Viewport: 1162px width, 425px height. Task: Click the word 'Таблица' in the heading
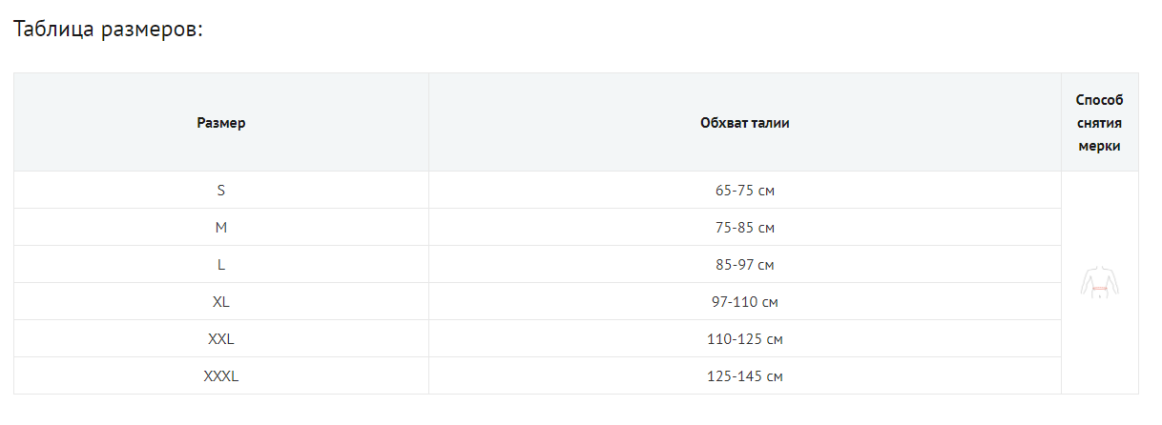click(x=53, y=30)
